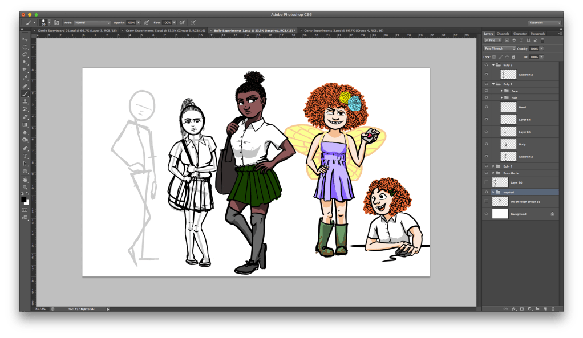Choose the Hand tool

[25, 180]
